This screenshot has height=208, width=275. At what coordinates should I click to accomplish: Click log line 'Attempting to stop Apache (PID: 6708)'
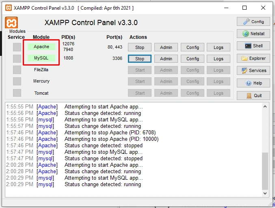tap(110, 132)
